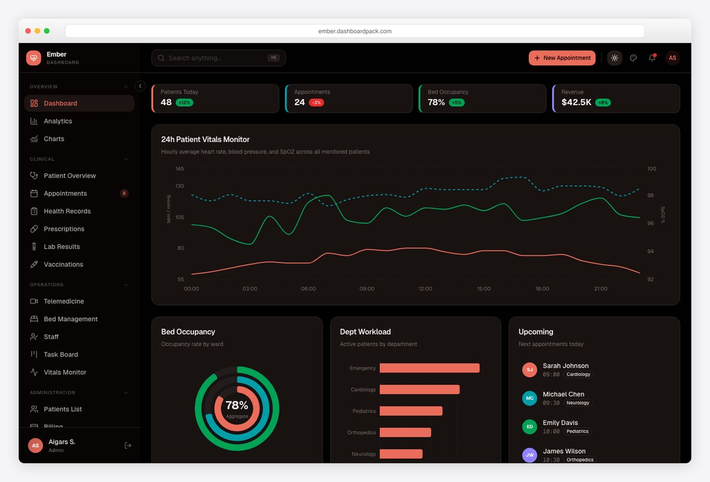Click the Prescriptions pill icon
710x482 pixels.
point(34,229)
